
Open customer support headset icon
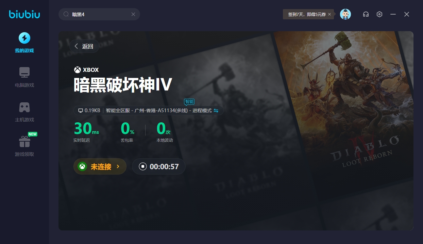click(x=366, y=14)
